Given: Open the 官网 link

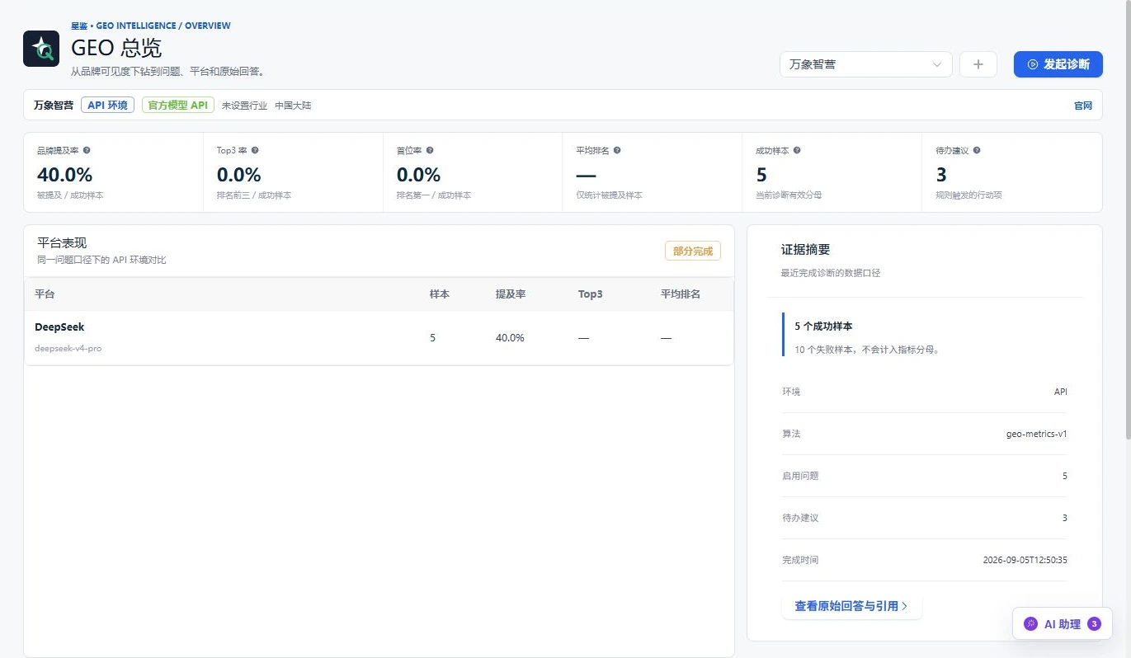Looking at the screenshot, I should [1082, 106].
